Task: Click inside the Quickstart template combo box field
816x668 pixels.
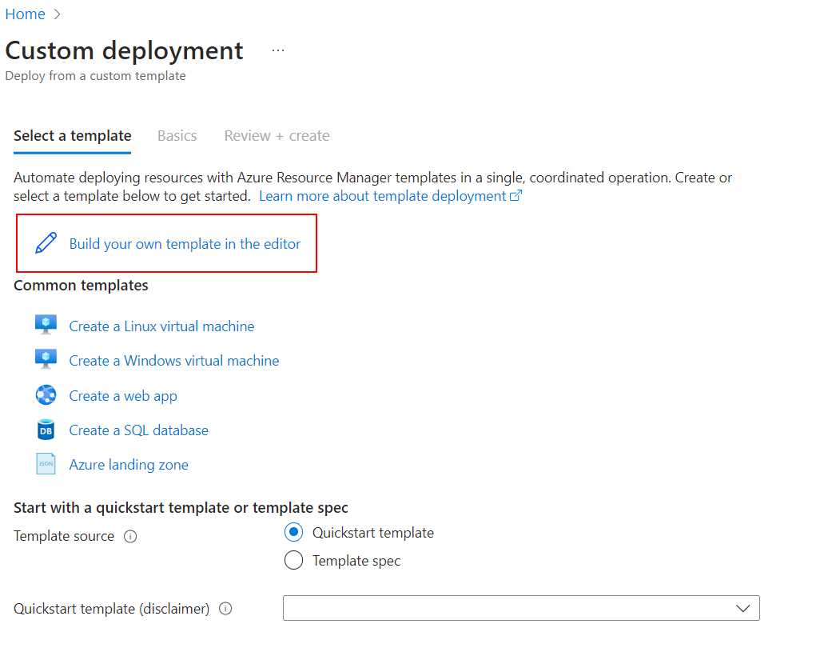Action: pyautogui.click(x=521, y=608)
